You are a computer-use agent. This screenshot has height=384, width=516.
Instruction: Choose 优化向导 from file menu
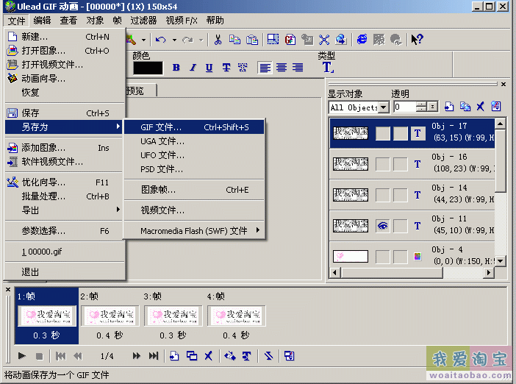coord(65,182)
